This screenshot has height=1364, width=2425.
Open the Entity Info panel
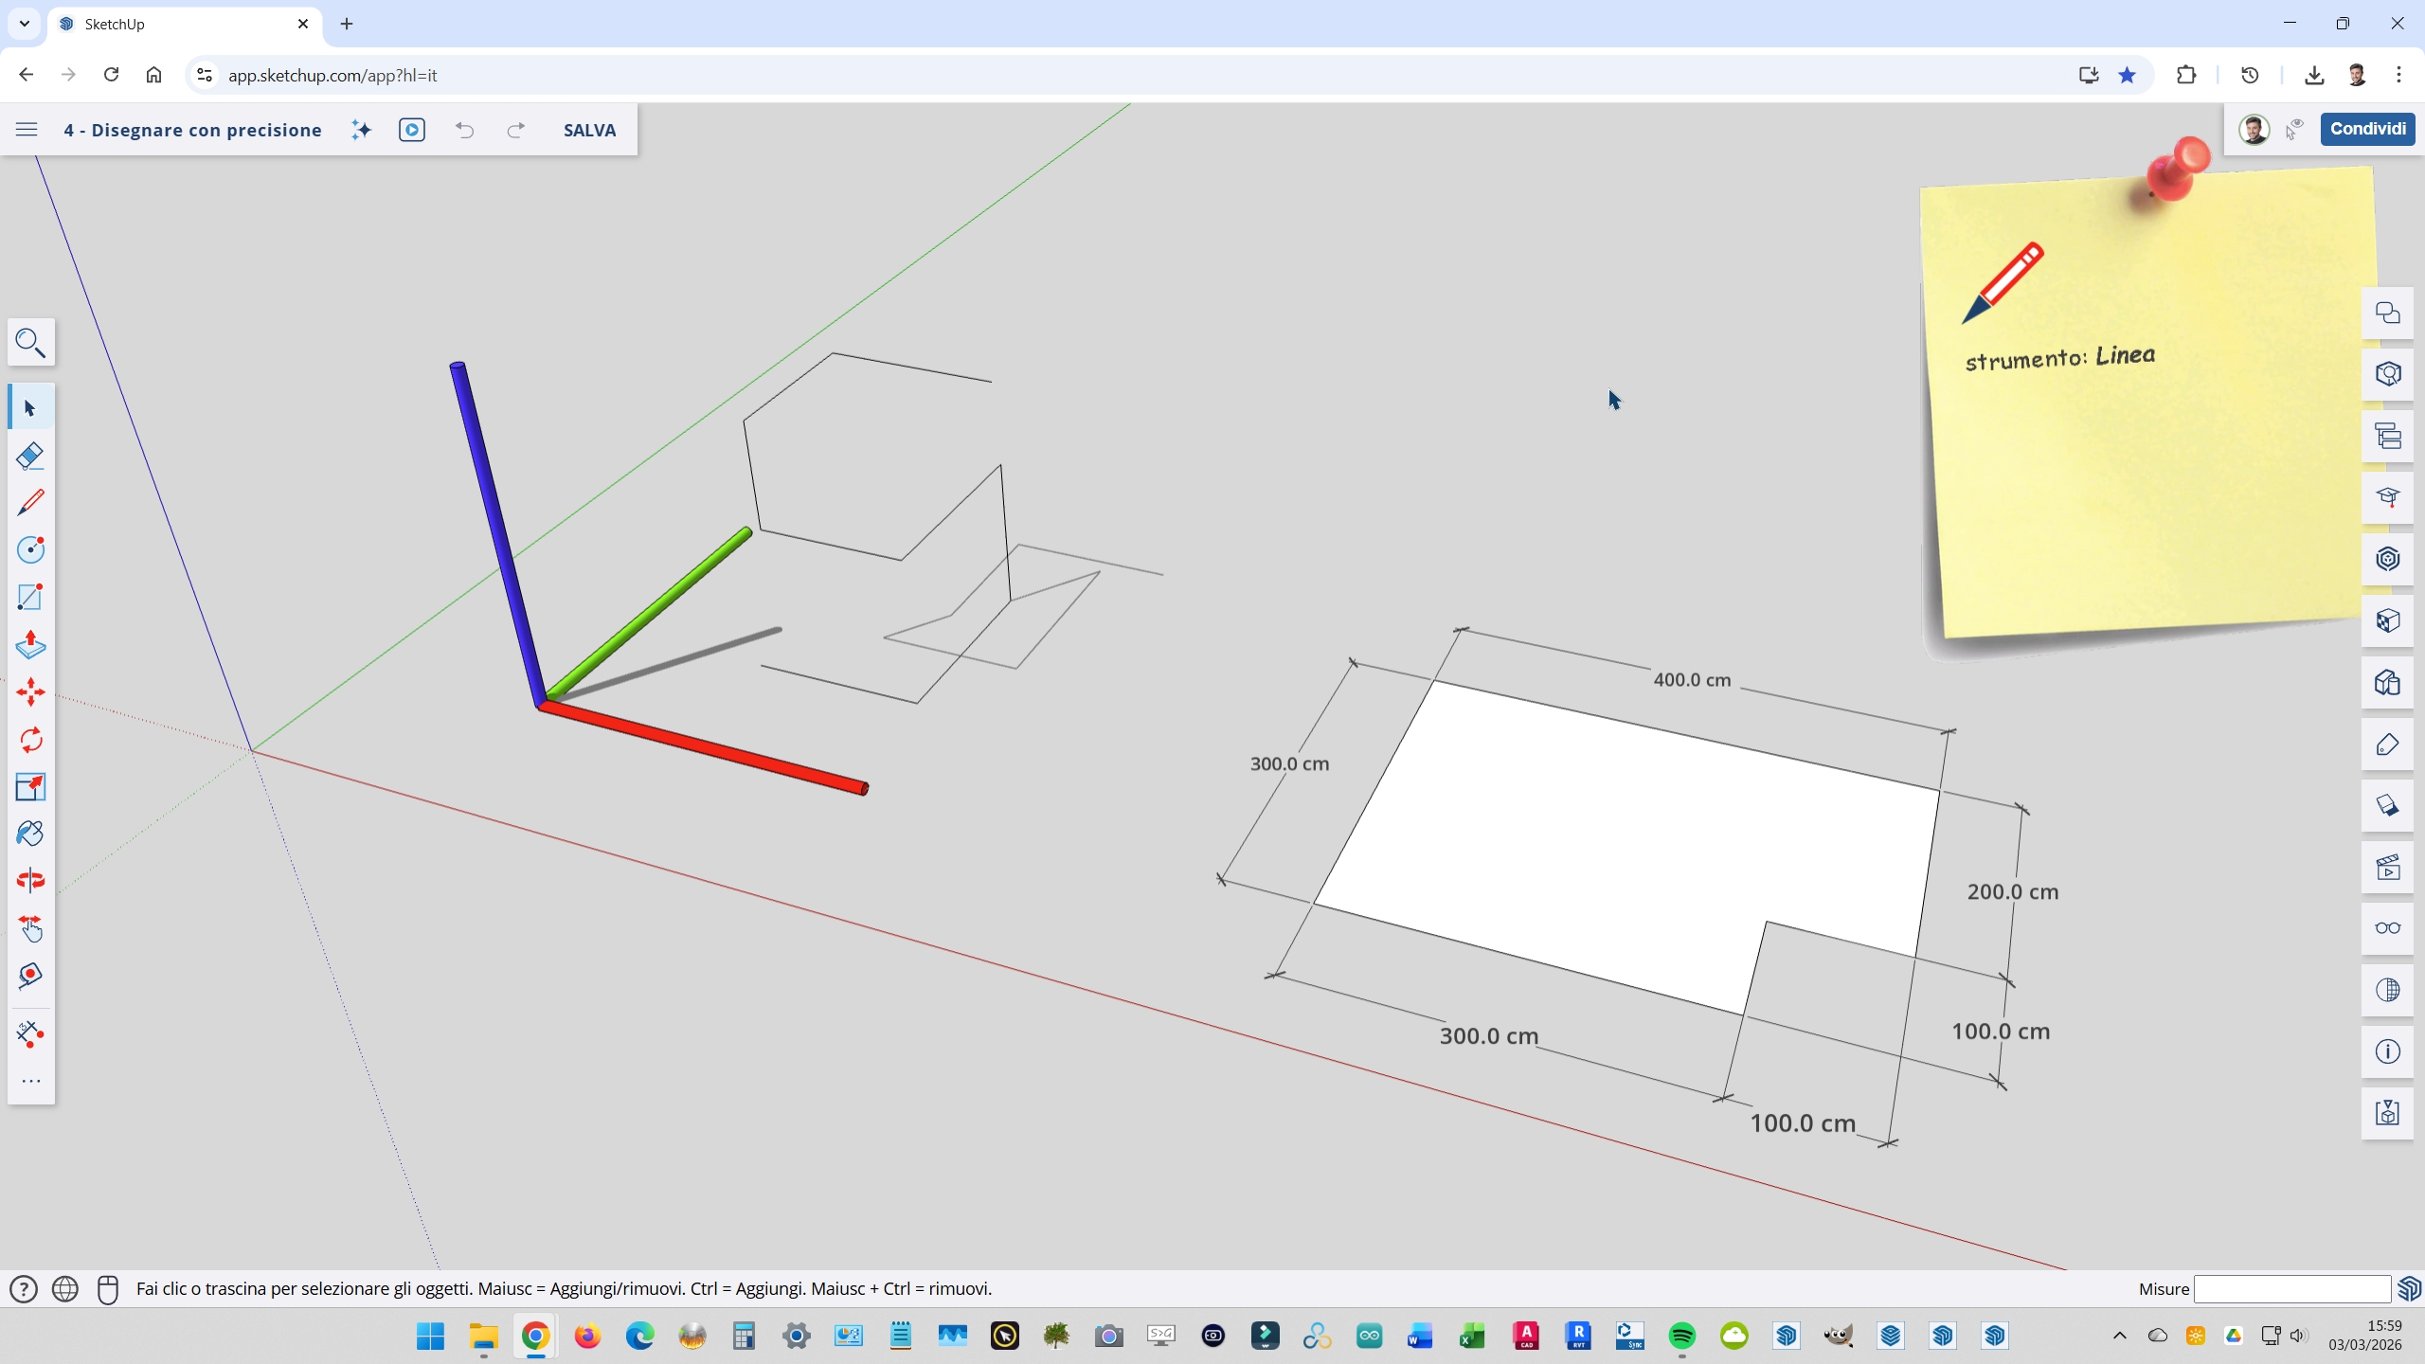click(x=2387, y=1051)
